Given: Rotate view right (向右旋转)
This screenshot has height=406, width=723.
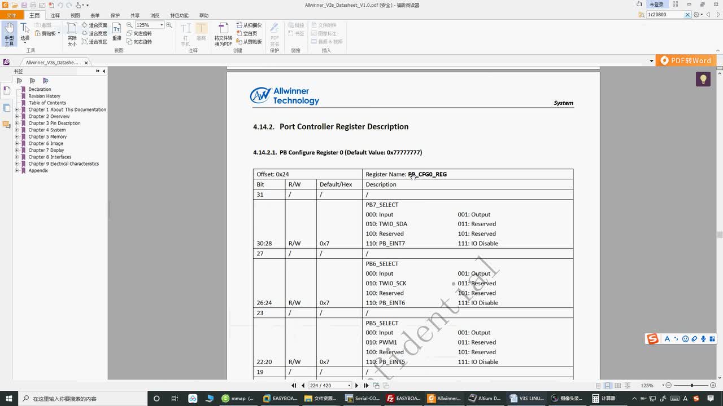Looking at the screenshot, I should point(139,42).
